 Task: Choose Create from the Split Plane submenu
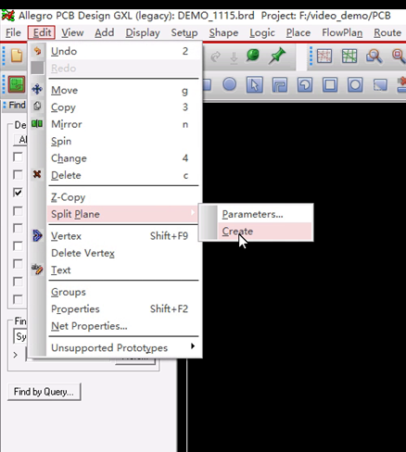tap(237, 232)
